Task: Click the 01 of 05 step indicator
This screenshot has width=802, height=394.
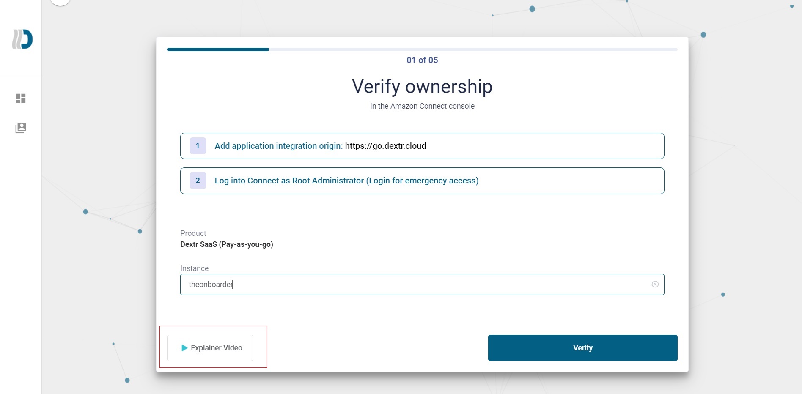Action: click(x=422, y=60)
